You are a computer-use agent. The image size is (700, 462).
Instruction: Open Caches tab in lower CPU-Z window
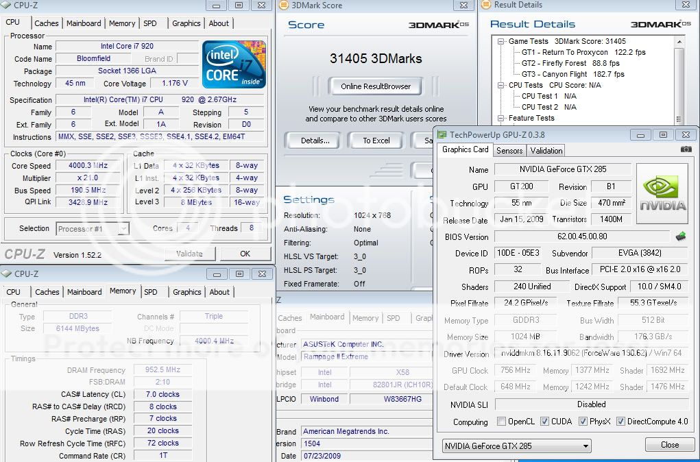(x=47, y=292)
